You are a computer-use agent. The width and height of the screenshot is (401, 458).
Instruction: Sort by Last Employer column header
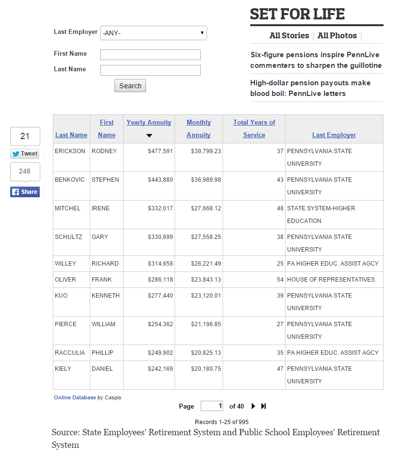334,135
